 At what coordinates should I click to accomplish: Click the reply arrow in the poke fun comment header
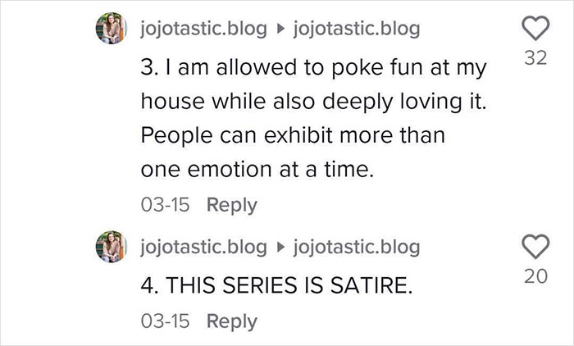280,30
